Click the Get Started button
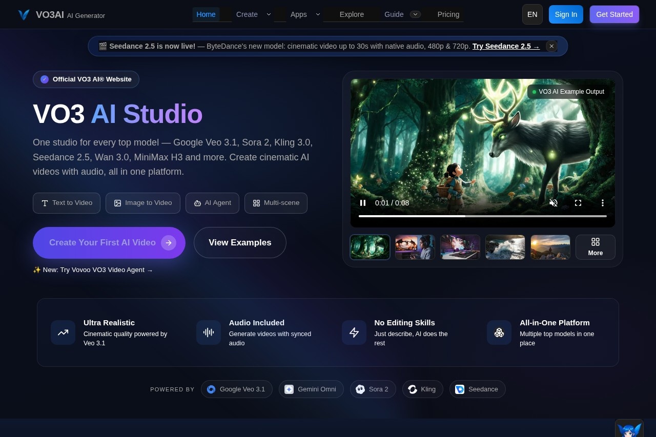656x437 pixels. click(614, 14)
